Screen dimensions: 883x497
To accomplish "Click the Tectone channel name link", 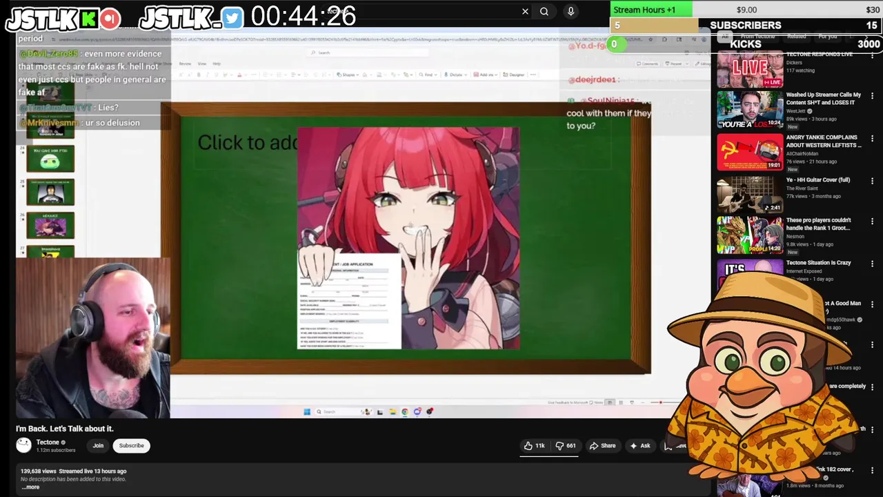I will click(48, 442).
